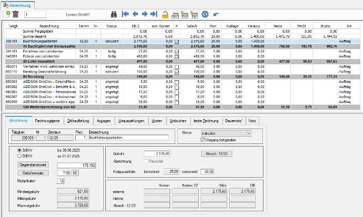The width and height of the screenshot is (363, 217).
Task: Click the Bezeichnung field with Buchführungsarbeiten
Action: (x=129, y=138)
